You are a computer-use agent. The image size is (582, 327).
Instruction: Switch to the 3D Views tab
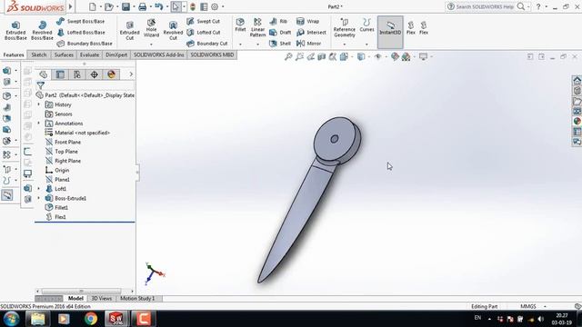[x=101, y=299]
